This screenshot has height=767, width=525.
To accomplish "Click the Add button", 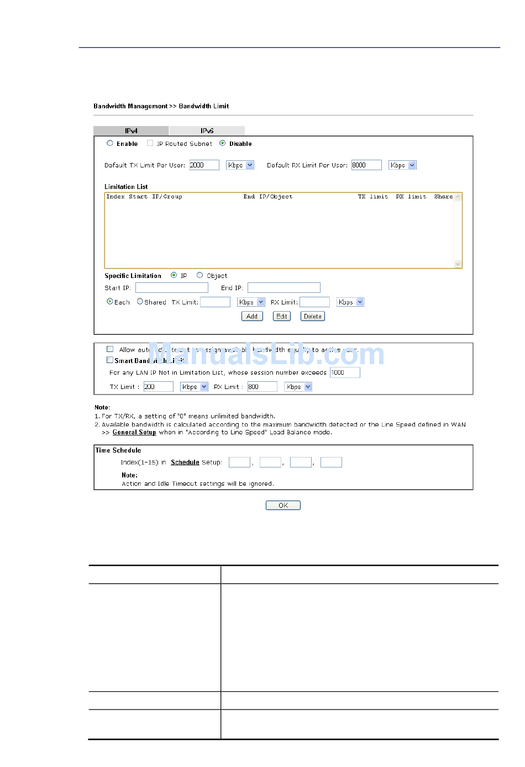I will 252,316.
